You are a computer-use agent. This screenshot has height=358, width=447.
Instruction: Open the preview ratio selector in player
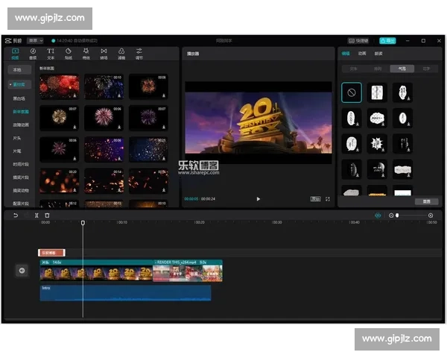pos(316,199)
